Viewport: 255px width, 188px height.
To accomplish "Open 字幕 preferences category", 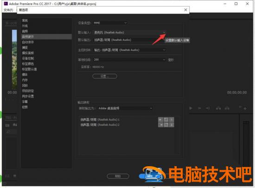I will (x=25, y=102).
